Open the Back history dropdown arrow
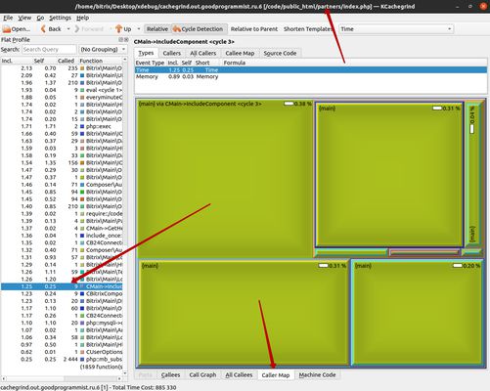This screenshot has height=391, width=490. pyautogui.click(x=68, y=29)
